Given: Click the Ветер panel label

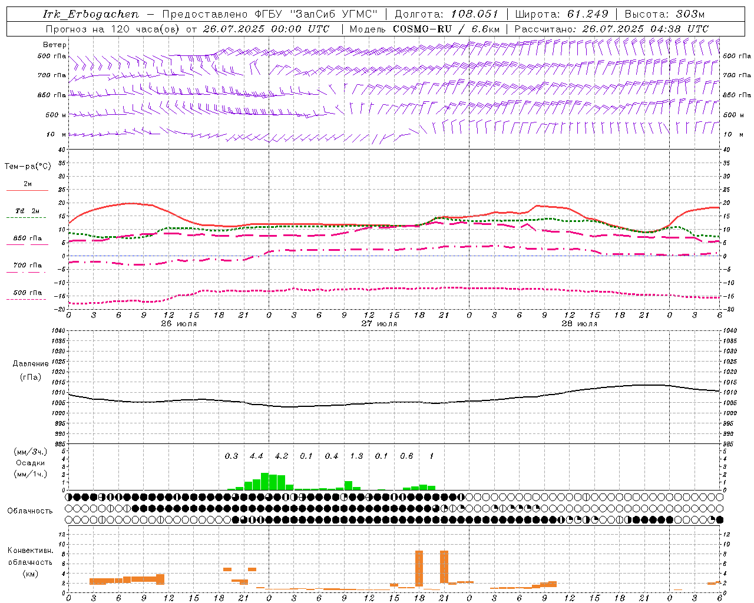Looking at the screenshot, I should (x=55, y=45).
